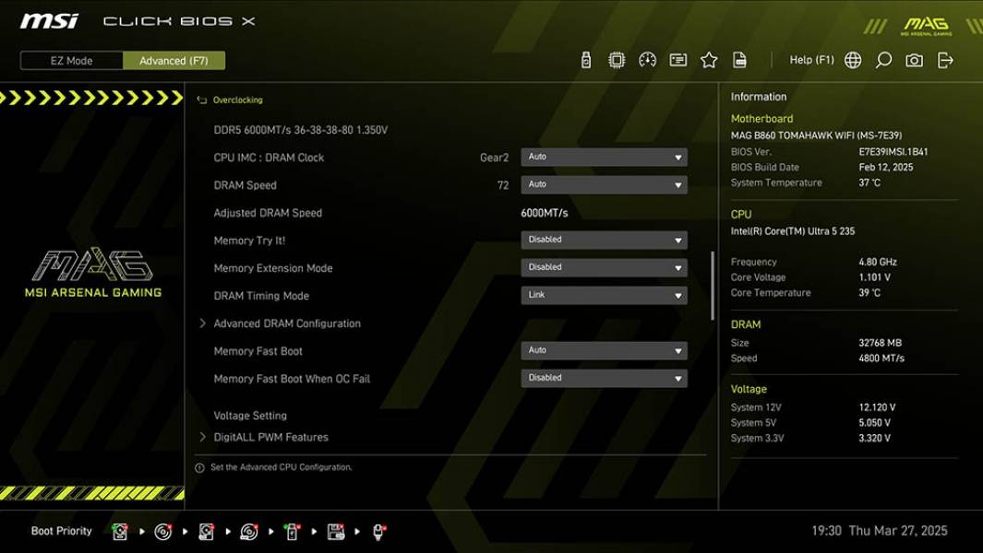
Task: Click the Boot Priority label
Action: pos(62,531)
